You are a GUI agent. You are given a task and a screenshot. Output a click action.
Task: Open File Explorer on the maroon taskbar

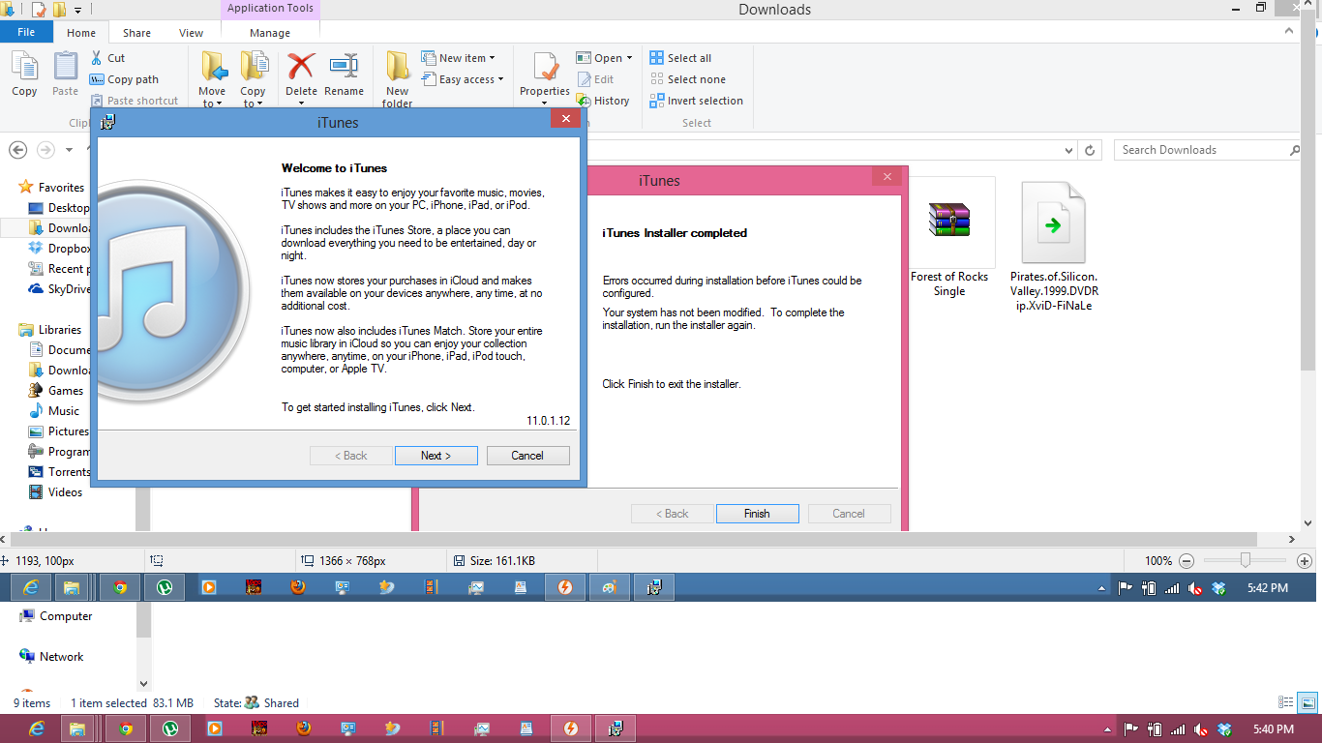(77, 728)
